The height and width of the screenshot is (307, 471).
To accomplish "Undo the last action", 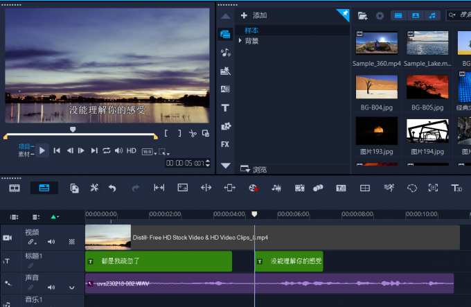I will click(112, 188).
